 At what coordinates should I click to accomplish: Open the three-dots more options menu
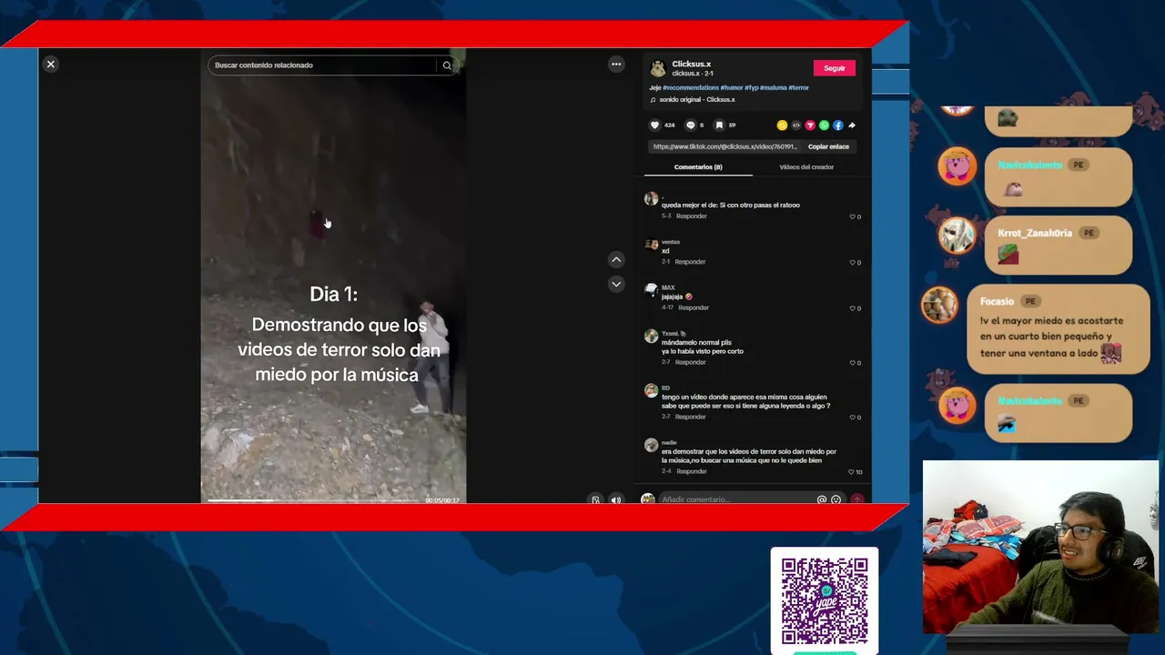tap(616, 64)
